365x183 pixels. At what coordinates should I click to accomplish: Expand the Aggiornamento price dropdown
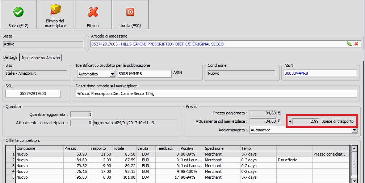coord(354,130)
